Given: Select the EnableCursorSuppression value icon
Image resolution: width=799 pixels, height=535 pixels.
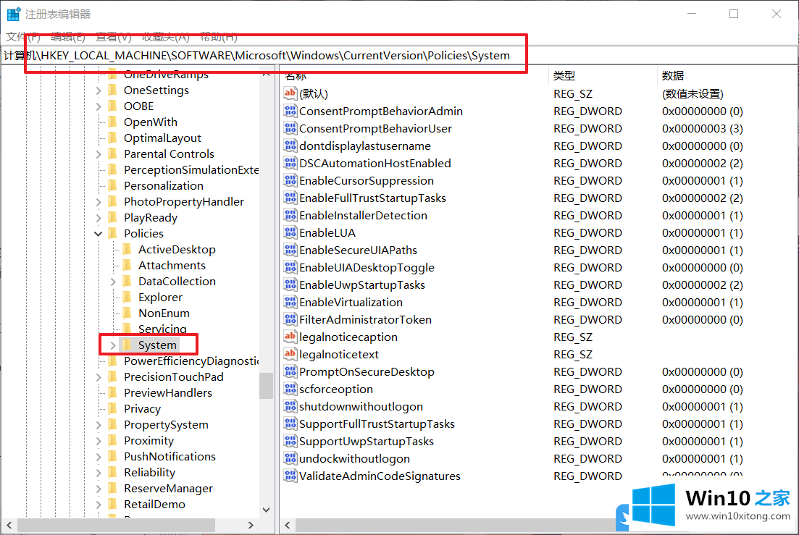Looking at the screenshot, I should (x=290, y=180).
